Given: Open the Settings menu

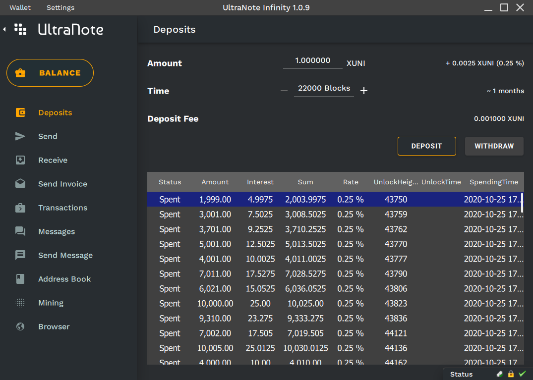Looking at the screenshot, I should click(60, 7).
